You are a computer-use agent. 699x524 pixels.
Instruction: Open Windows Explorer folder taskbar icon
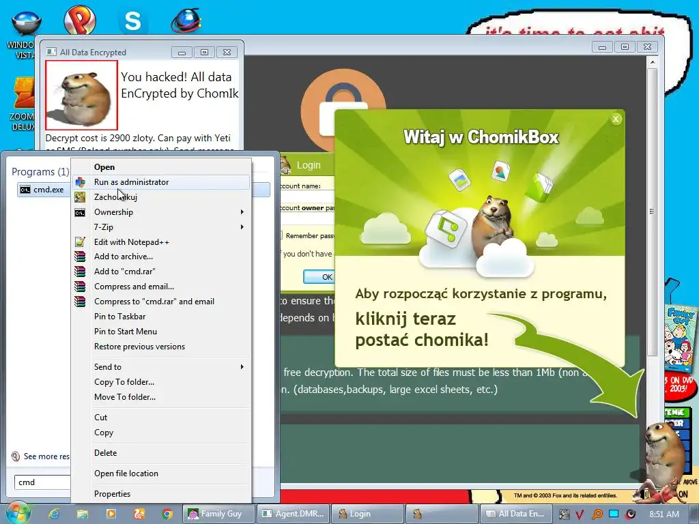click(83, 514)
